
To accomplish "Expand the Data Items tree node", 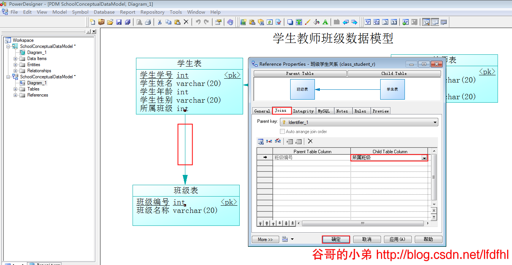I will point(16,59).
